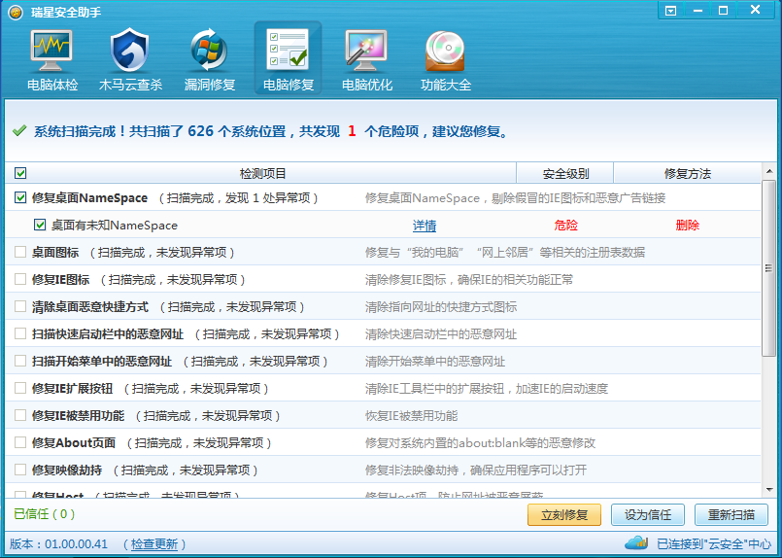
Task: Click the scrollbar down arrow
Action: pyautogui.click(x=769, y=490)
